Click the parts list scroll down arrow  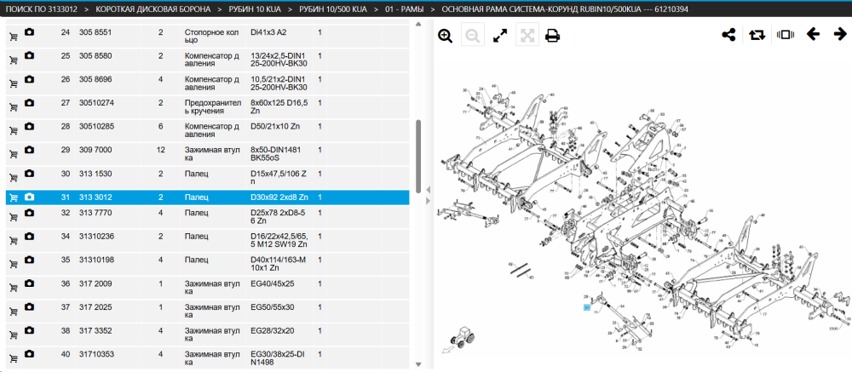[417, 364]
